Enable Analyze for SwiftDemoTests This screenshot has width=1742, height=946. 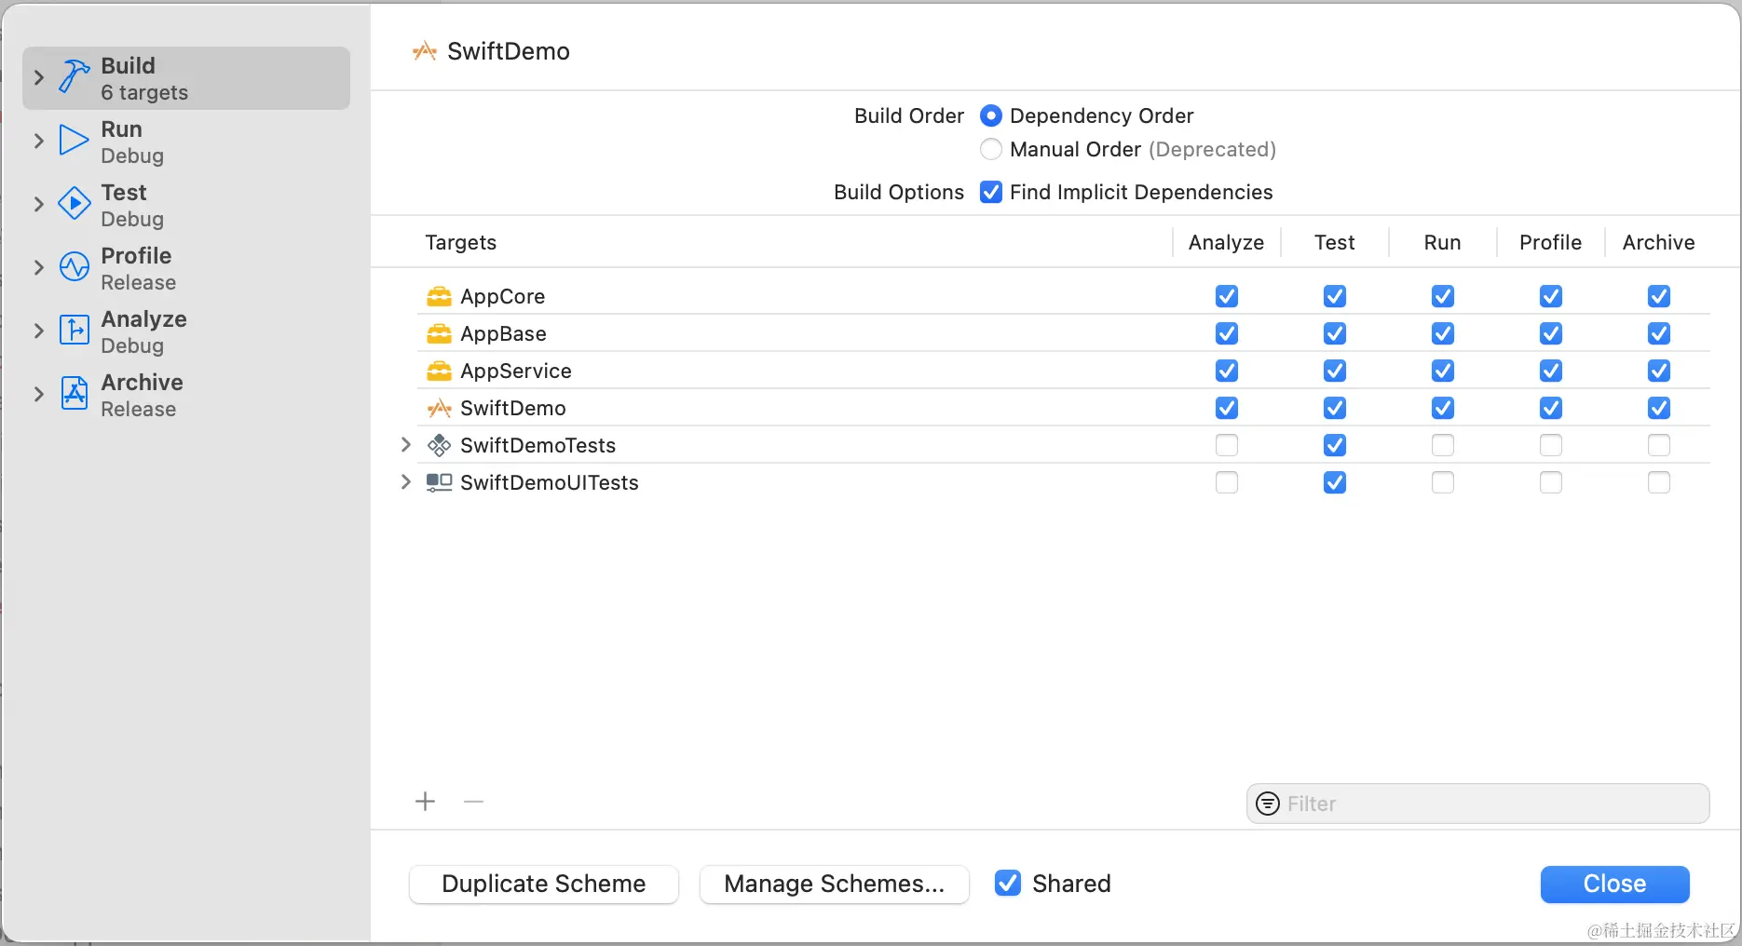click(x=1227, y=445)
